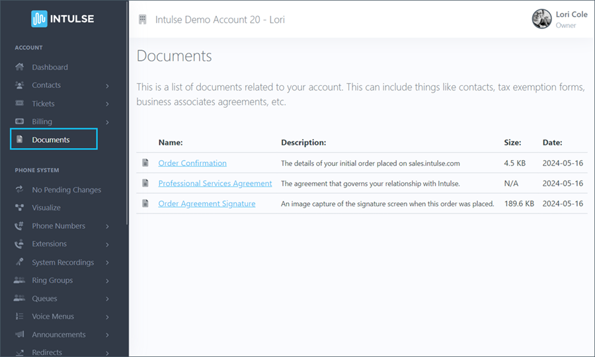The height and width of the screenshot is (357, 595).
Task: Click the System Recordings microphone icon
Action: pos(19,262)
